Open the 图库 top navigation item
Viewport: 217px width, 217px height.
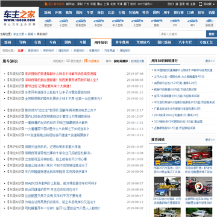[x=79, y=13]
